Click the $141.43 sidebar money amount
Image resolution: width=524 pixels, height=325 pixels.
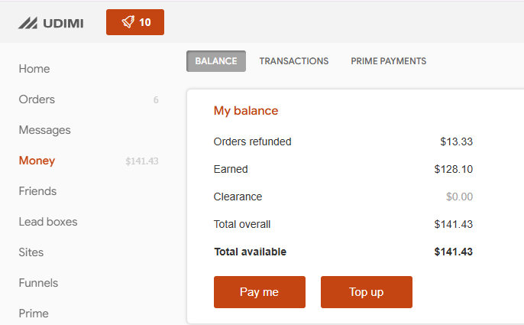click(x=142, y=161)
